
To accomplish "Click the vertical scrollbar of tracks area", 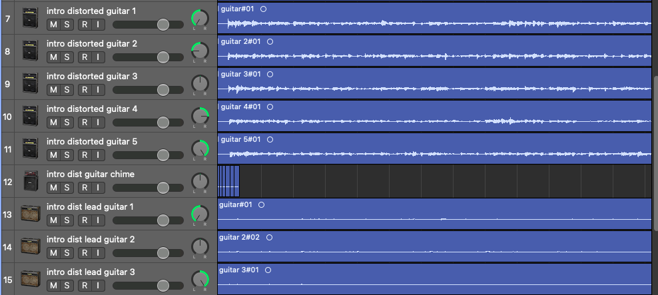I will pyautogui.click(x=655, y=152).
